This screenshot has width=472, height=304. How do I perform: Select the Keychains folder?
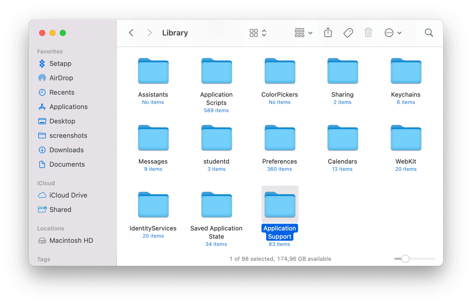pyautogui.click(x=406, y=71)
